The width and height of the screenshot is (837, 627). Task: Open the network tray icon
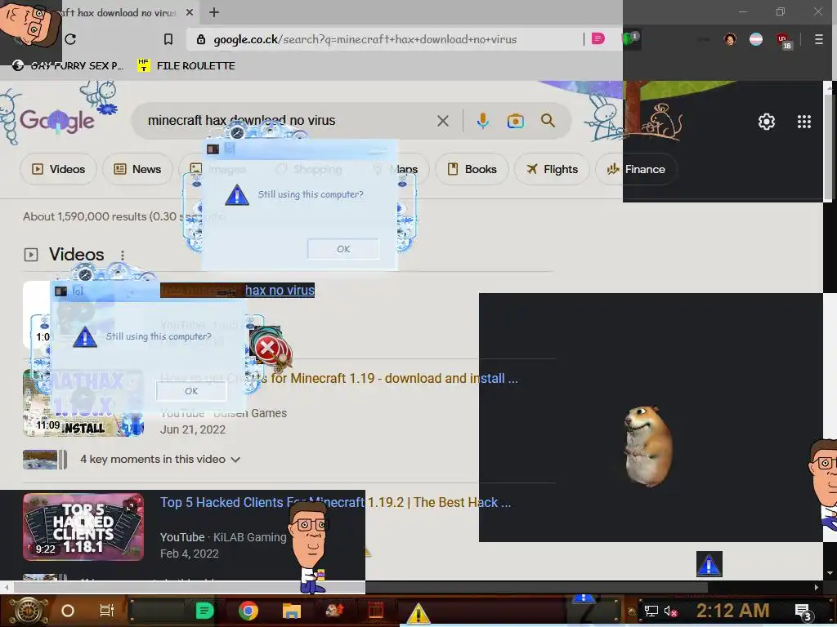(x=651, y=611)
